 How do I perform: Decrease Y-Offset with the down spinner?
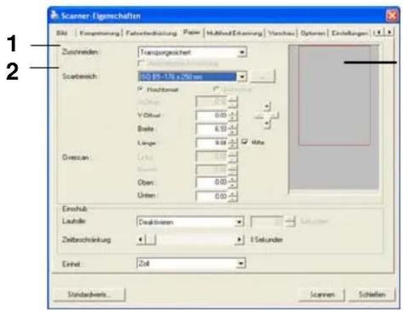[x=232, y=118]
